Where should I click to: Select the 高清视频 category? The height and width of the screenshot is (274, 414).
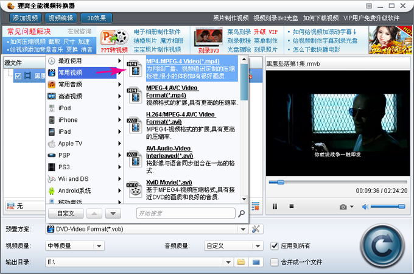click(84, 96)
